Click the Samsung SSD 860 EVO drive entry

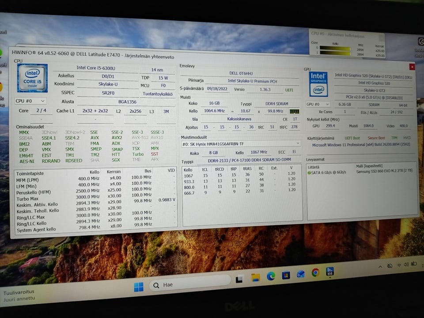click(x=384, y=171)
